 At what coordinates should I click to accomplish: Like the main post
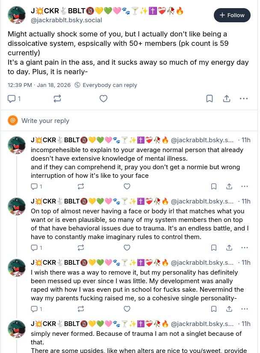103,99
